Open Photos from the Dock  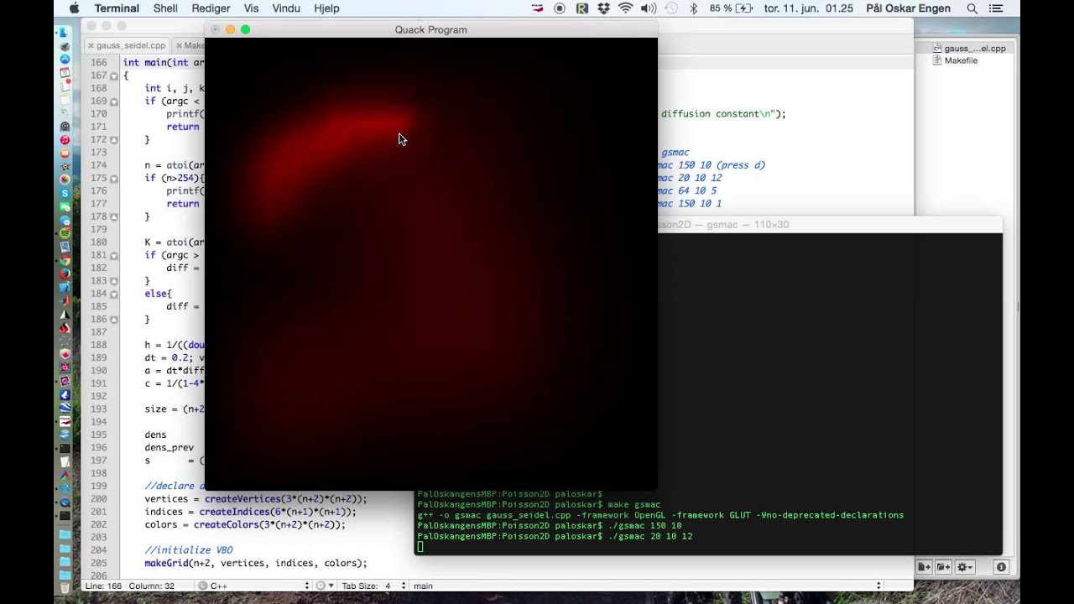(65, 180)
